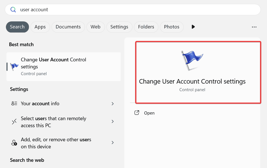Switch to the Web tab
The width and height of the screenshot is (267, 168).
[x=96, y=27]
